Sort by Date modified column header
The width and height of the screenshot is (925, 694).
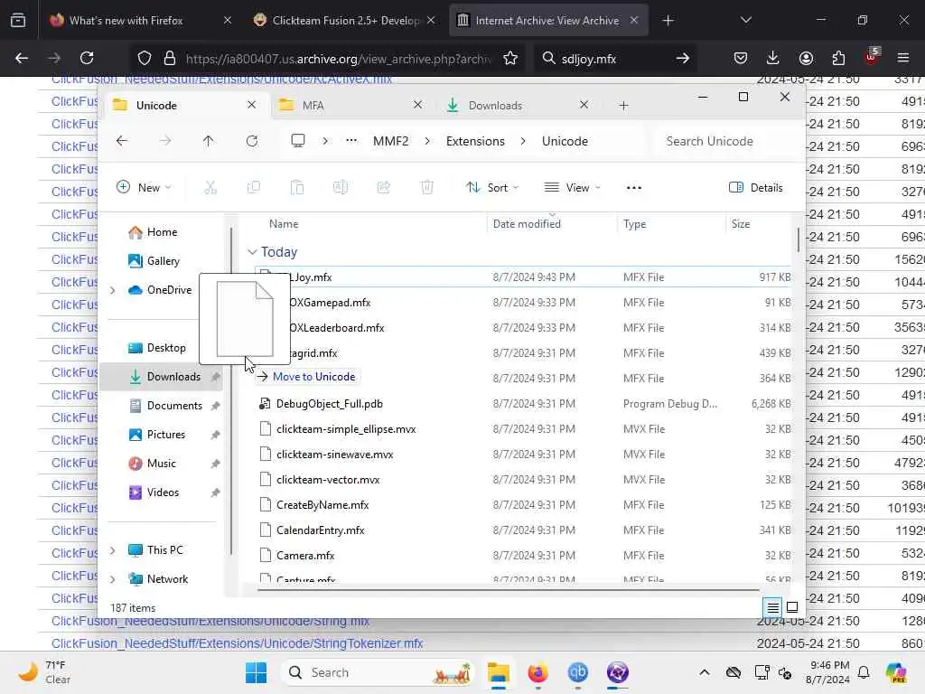pos(527,224)
